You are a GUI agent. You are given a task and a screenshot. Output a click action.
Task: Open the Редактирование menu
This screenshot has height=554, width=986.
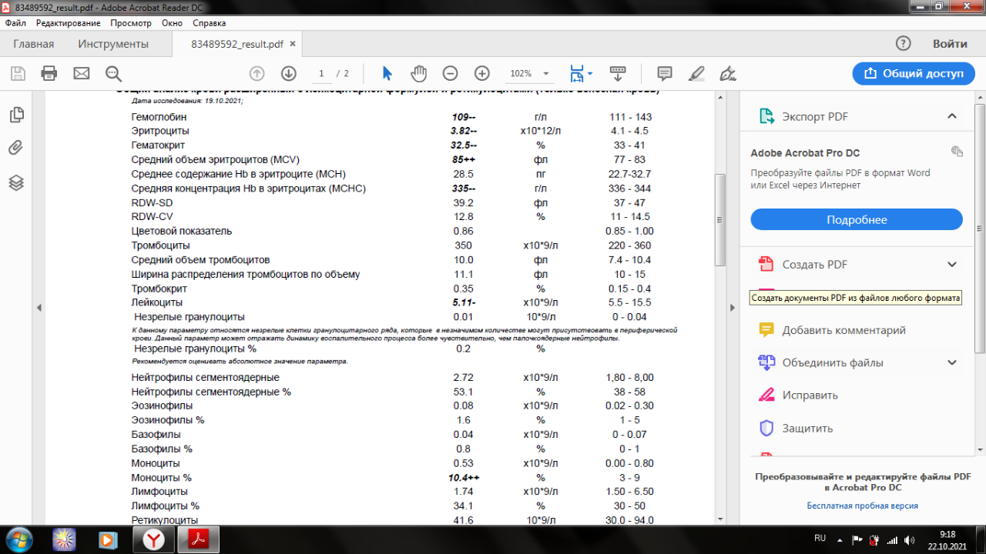click(x=67, y=23)
